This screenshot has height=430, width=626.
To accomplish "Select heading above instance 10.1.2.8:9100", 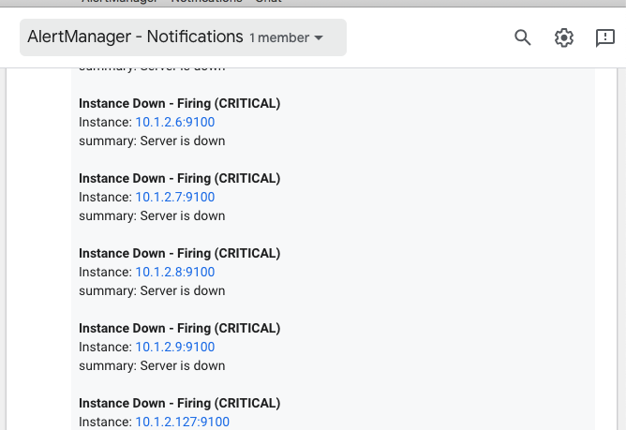I will coord(180,253).
